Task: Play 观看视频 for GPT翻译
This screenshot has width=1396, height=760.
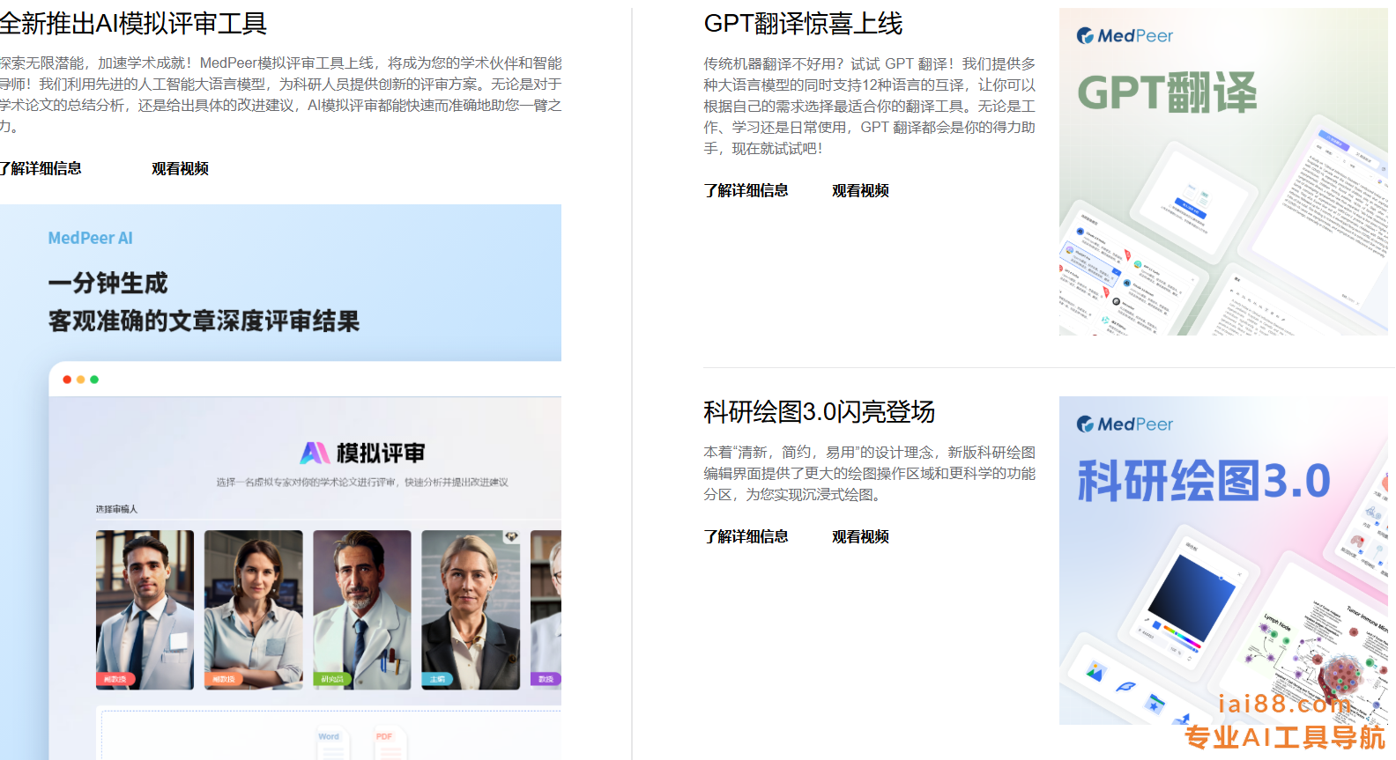Action: pos(860,190)
